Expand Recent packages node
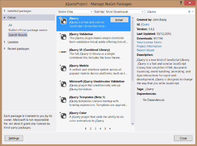This screenshot has height=146, width=197. (5, 48)
